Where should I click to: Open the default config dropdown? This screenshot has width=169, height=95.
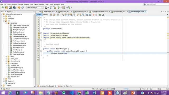tap(35, 8)
